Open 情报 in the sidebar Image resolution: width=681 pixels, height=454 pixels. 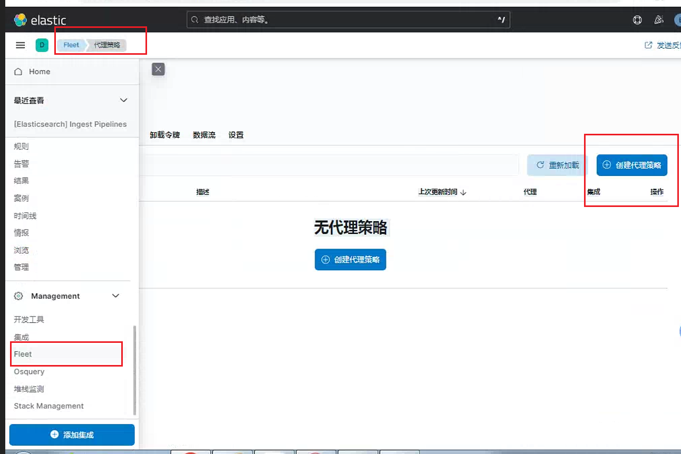click(22, 233)
